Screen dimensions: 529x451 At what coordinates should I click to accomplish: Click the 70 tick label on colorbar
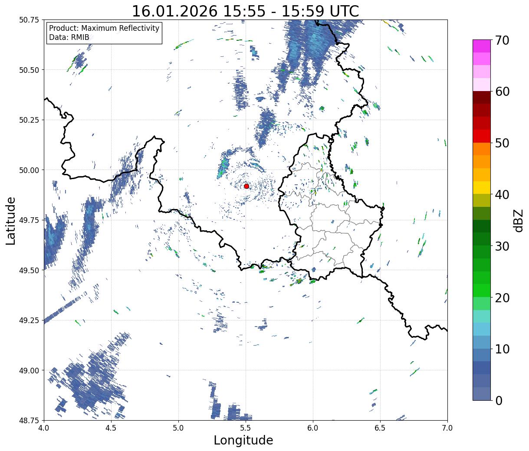pos(502,40)
